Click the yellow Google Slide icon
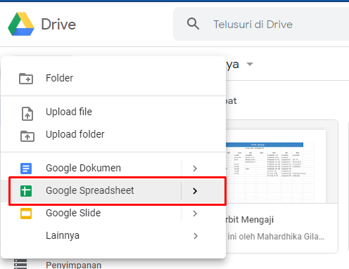349x269 pixels. point(26,214)
